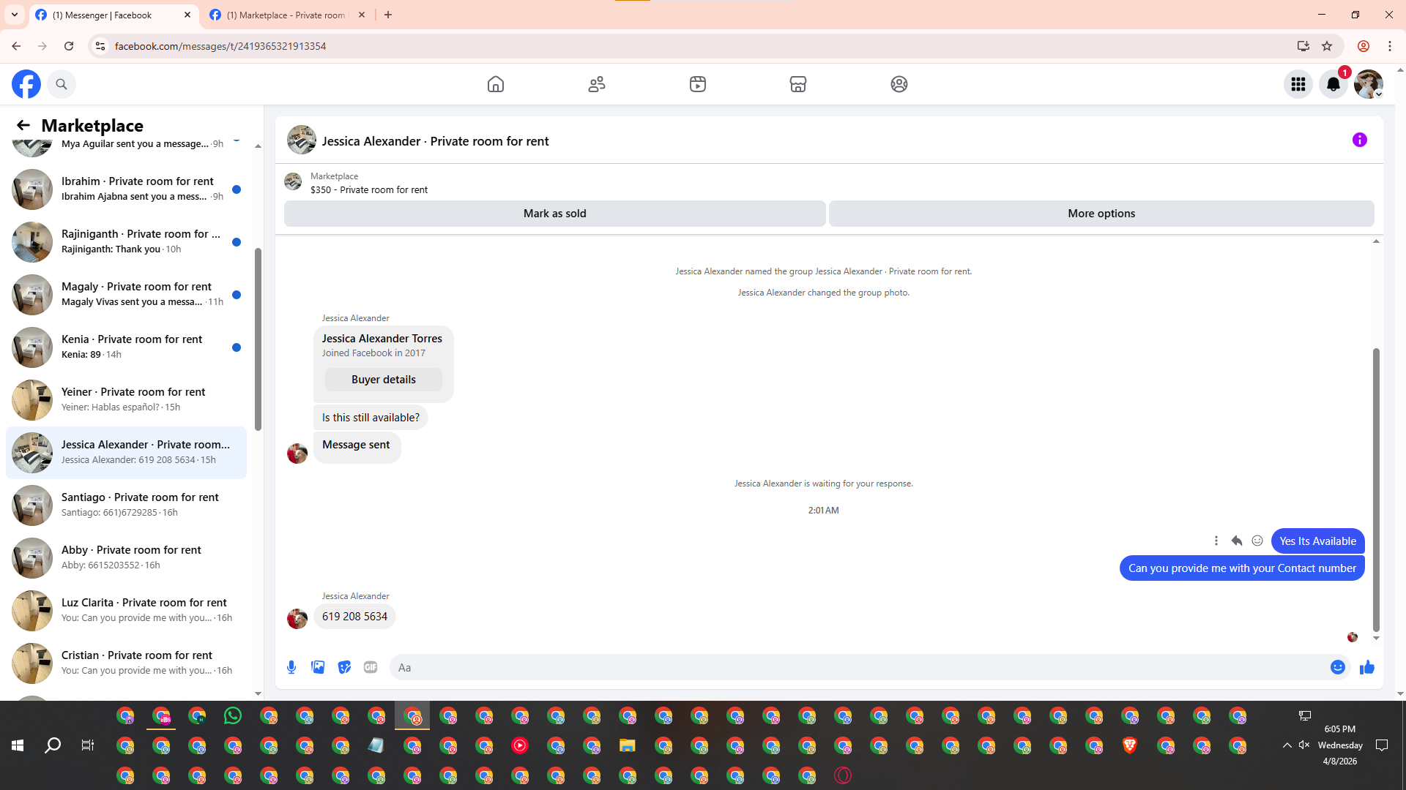The width and height of the screenshot is (1406, 790).
Task: Open the sticker picker icon
Action: point(344,667)
